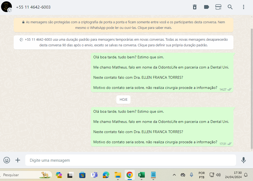This screenshot has width=253, height=181.
Task: Open Excel from the taskbar
Action: pos(141,175)
